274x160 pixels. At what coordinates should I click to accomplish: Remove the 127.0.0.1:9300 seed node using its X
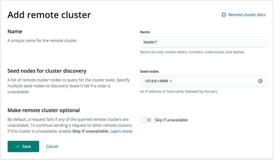(171, 81)
